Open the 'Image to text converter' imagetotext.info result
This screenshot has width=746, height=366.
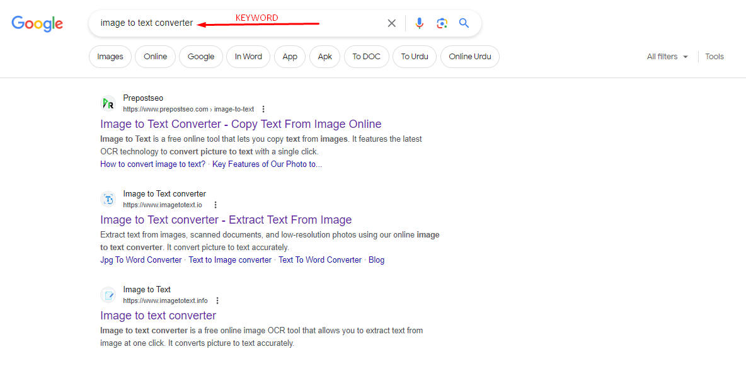click(x=158, y=316)
